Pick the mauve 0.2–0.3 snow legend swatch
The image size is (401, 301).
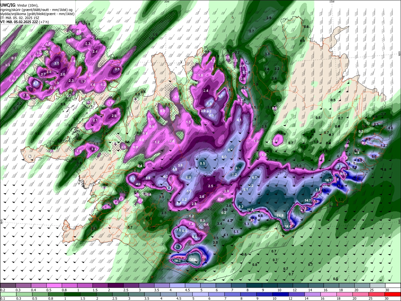point(8,285)
